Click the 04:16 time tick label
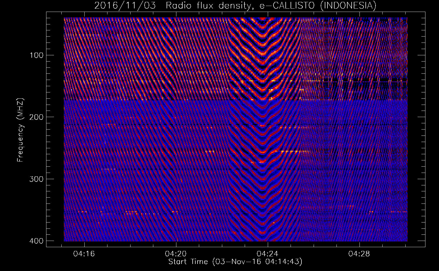The image size is (439, 271). coord(84,254)
